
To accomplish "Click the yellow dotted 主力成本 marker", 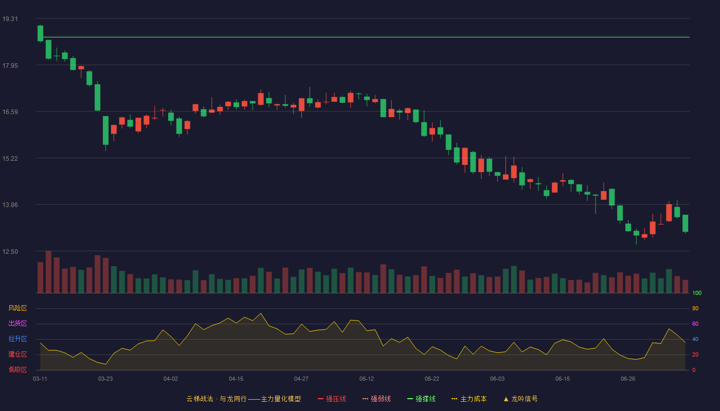I will tap(454, 399).
